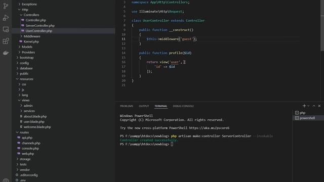Open user.blade.php view file
This screenshot has width=324, height=182.
pos(34,122)
